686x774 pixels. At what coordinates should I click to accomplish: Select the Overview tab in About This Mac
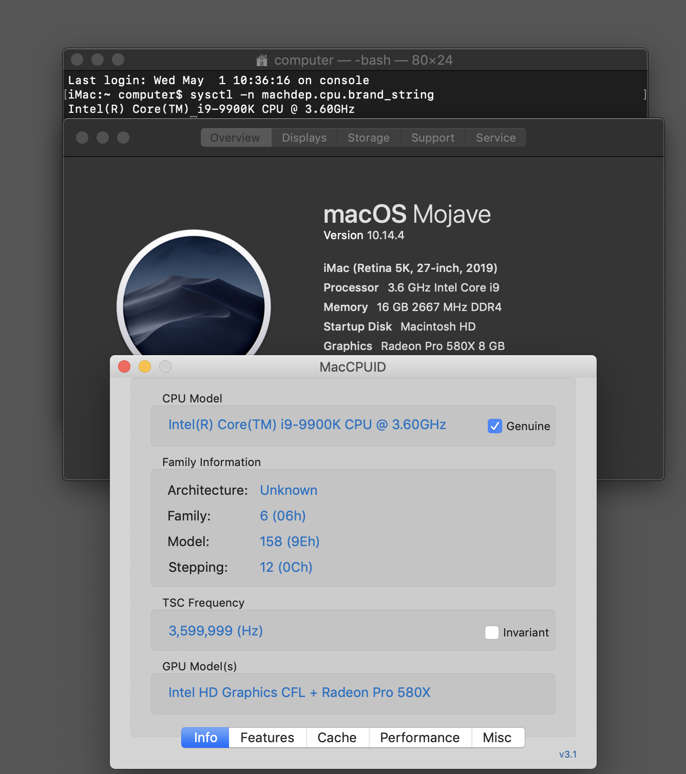tap(235, 138)
